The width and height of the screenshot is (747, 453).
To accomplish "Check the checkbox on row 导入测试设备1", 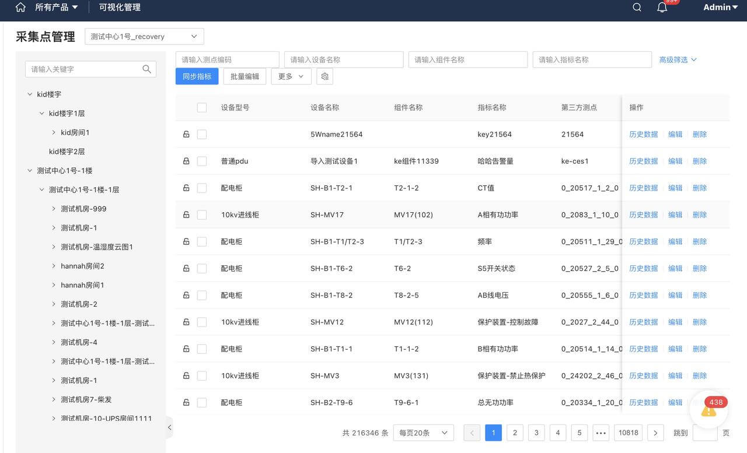I will 202,160.
